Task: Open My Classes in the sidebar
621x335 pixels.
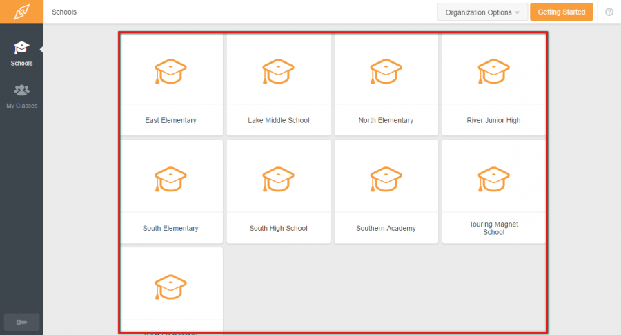Action: (x=21, y=96)
